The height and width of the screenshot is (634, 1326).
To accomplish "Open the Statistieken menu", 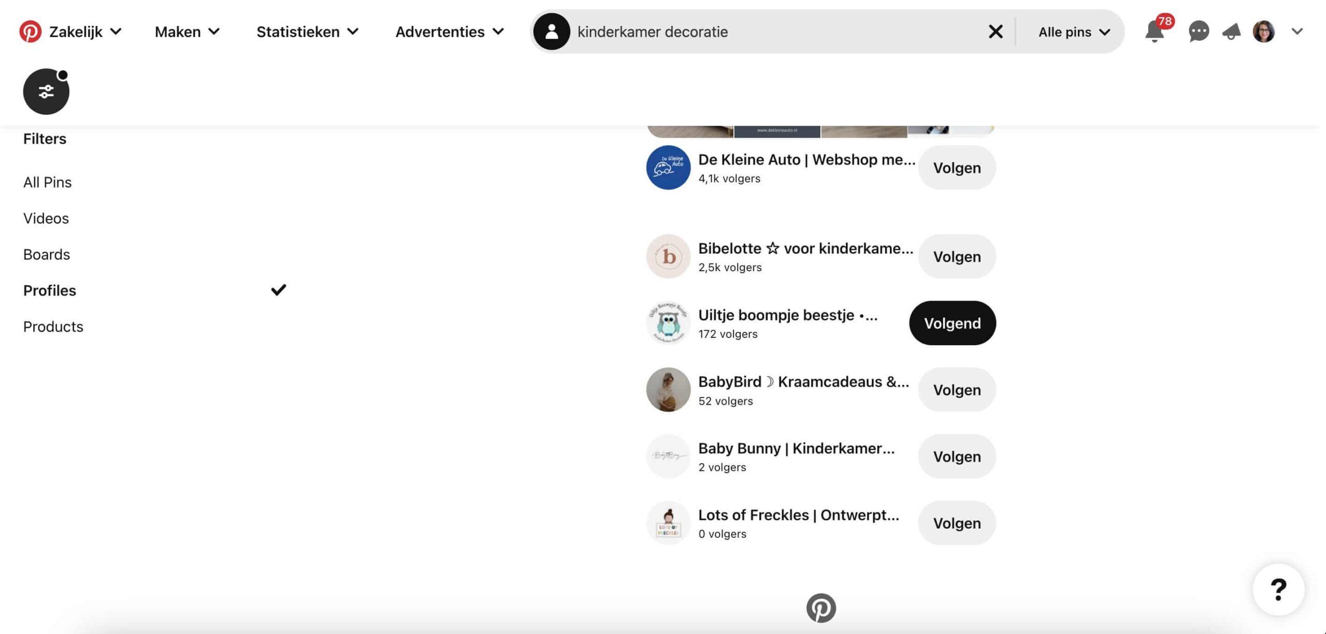I will (x=307, y=31).
